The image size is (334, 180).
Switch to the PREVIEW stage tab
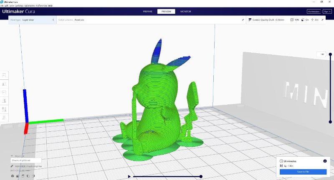pyautogui.click(x=166, y=12)
